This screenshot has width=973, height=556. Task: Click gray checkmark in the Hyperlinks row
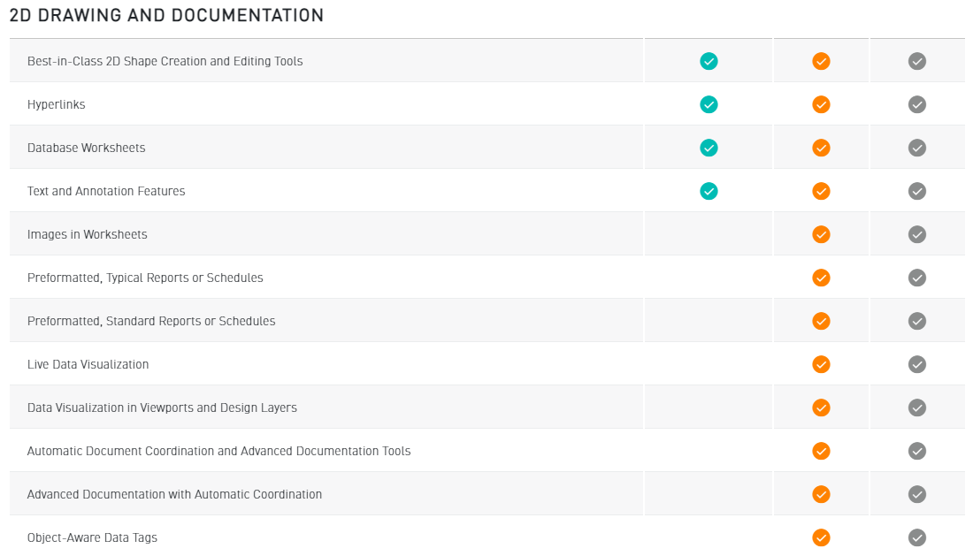pos(917,104)
